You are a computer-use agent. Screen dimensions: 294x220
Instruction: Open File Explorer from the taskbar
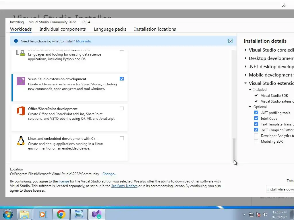25,214
